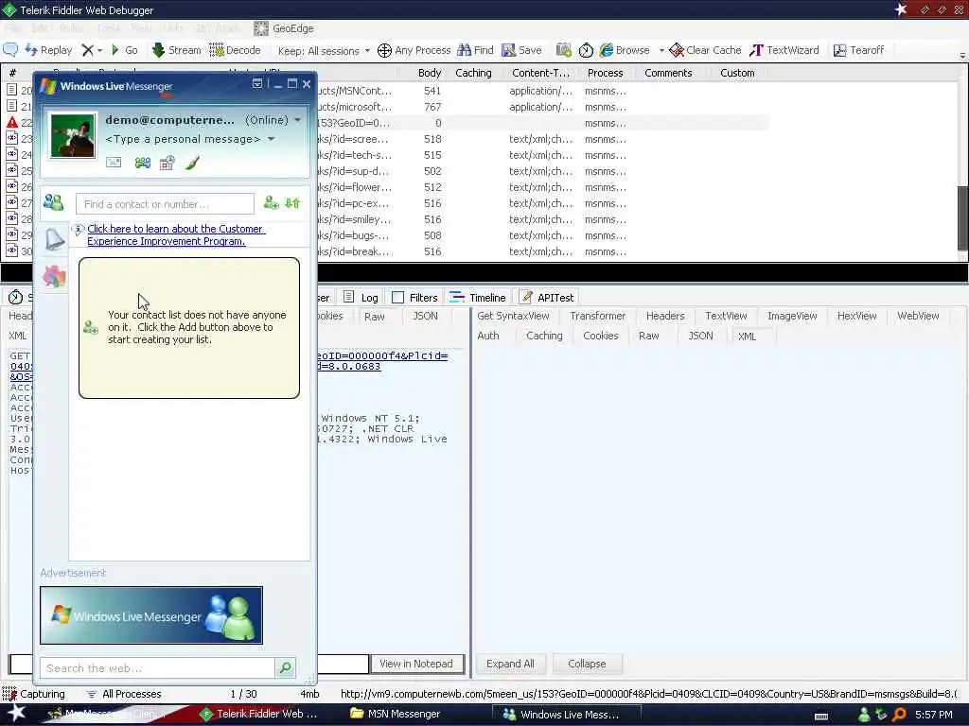Open the HexView response tab
Image resolution: width=969 pixels, height=726 pixels.
click(857, 316)
